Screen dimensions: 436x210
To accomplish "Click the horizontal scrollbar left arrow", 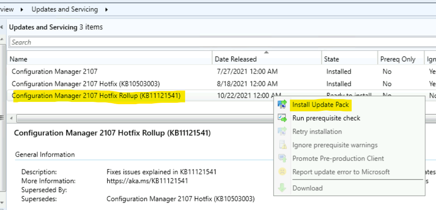I will pos(11,118).
